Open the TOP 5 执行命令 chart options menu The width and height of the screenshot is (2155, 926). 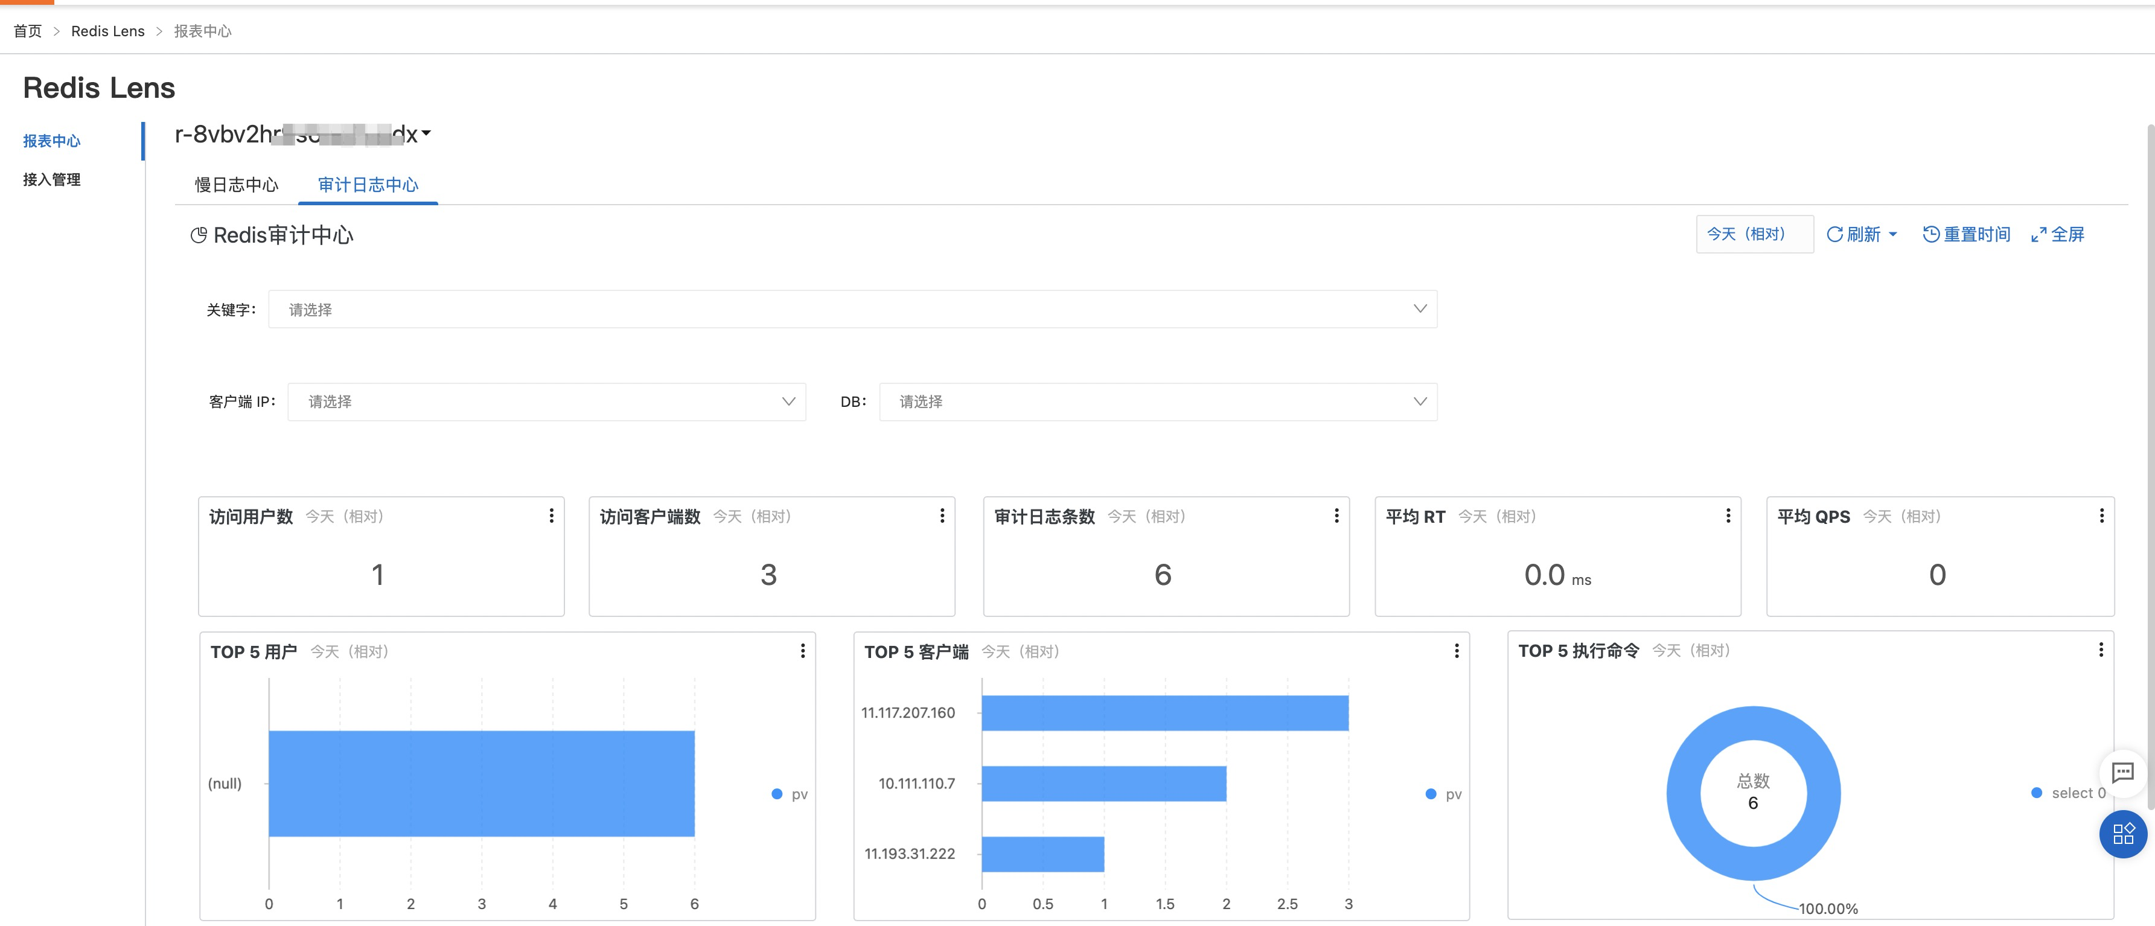(x=2100, y=650)
